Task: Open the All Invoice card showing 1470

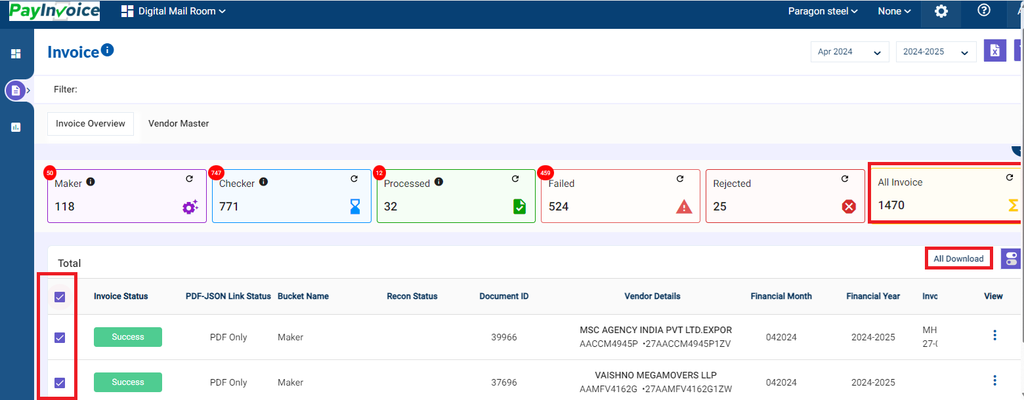Action: [946, 194]
